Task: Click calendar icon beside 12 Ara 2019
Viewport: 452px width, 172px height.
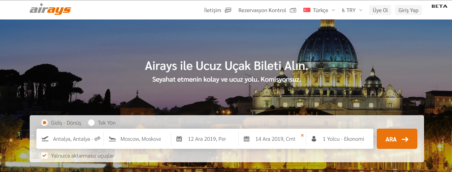Action: (179, 139)
